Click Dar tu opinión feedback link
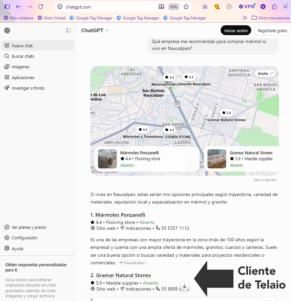 coord(265,180)
